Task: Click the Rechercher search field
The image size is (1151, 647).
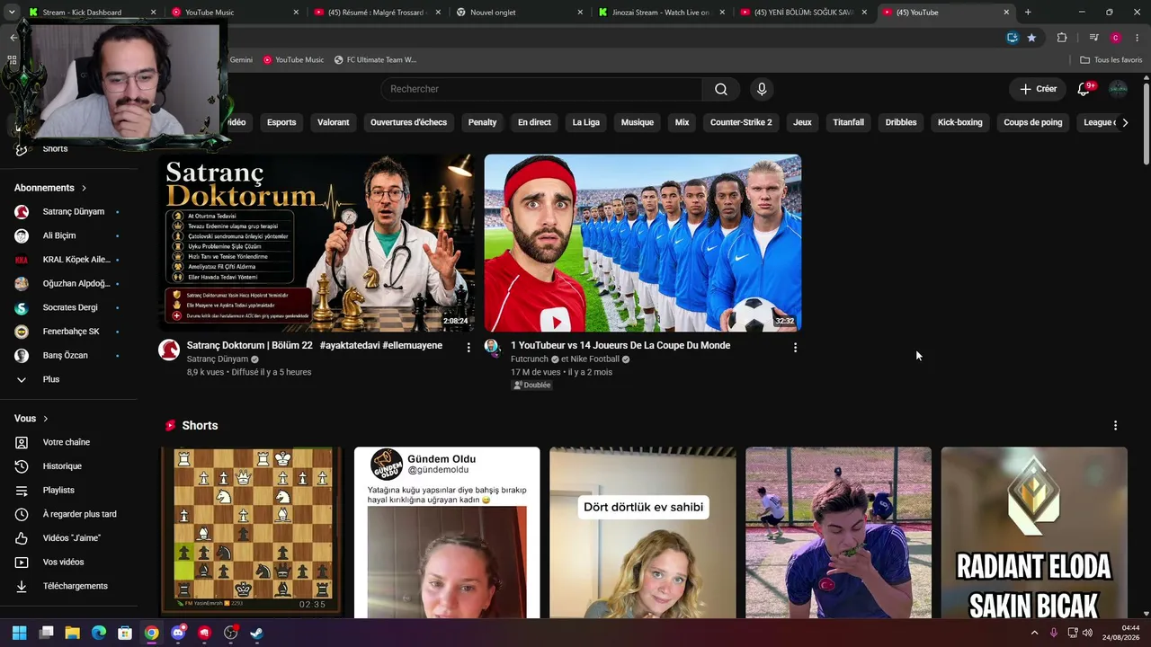Action: coord(541,89)
